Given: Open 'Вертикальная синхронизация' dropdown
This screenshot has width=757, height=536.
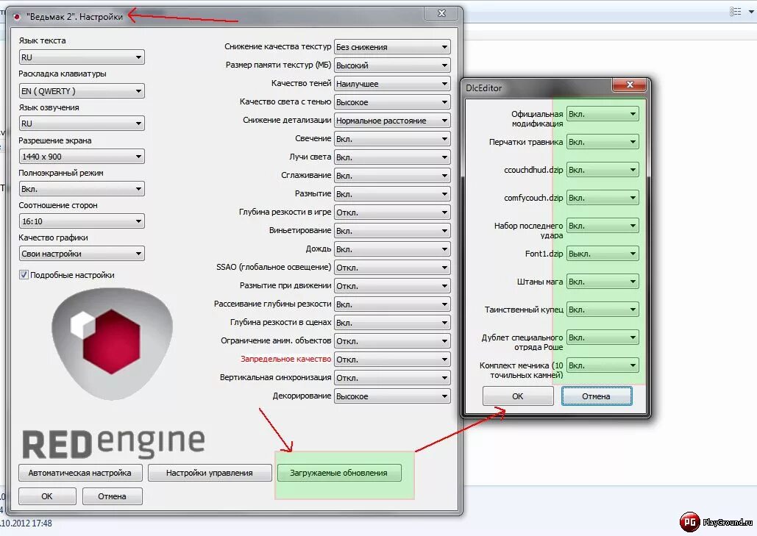Looking at the screenshot, I should coord(392,377).
